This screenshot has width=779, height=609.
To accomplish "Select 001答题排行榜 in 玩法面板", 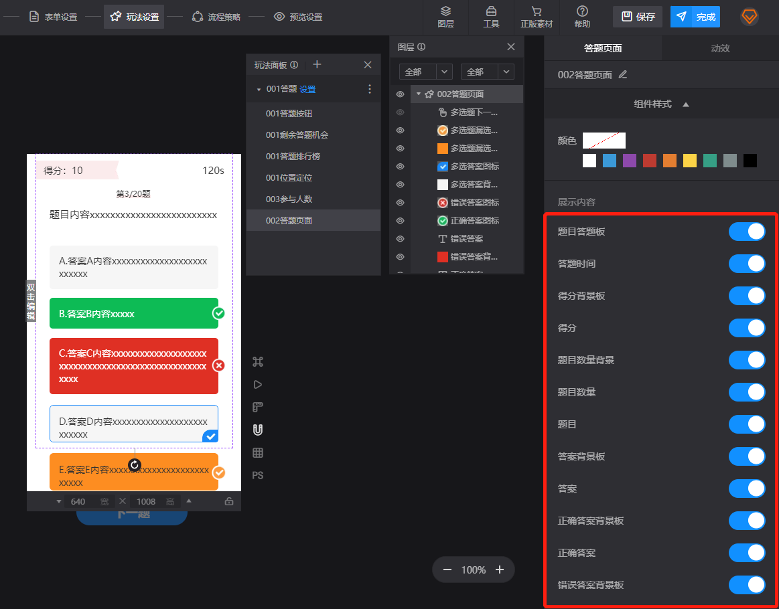I will pyautogui.click(x=313, y=157).
